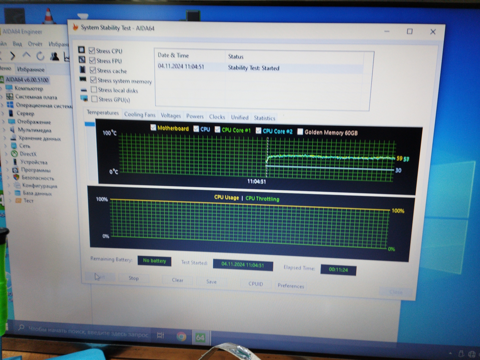
Task: Toggle the CPU Core #1 graph checkbox
Action: coord(217,129)
